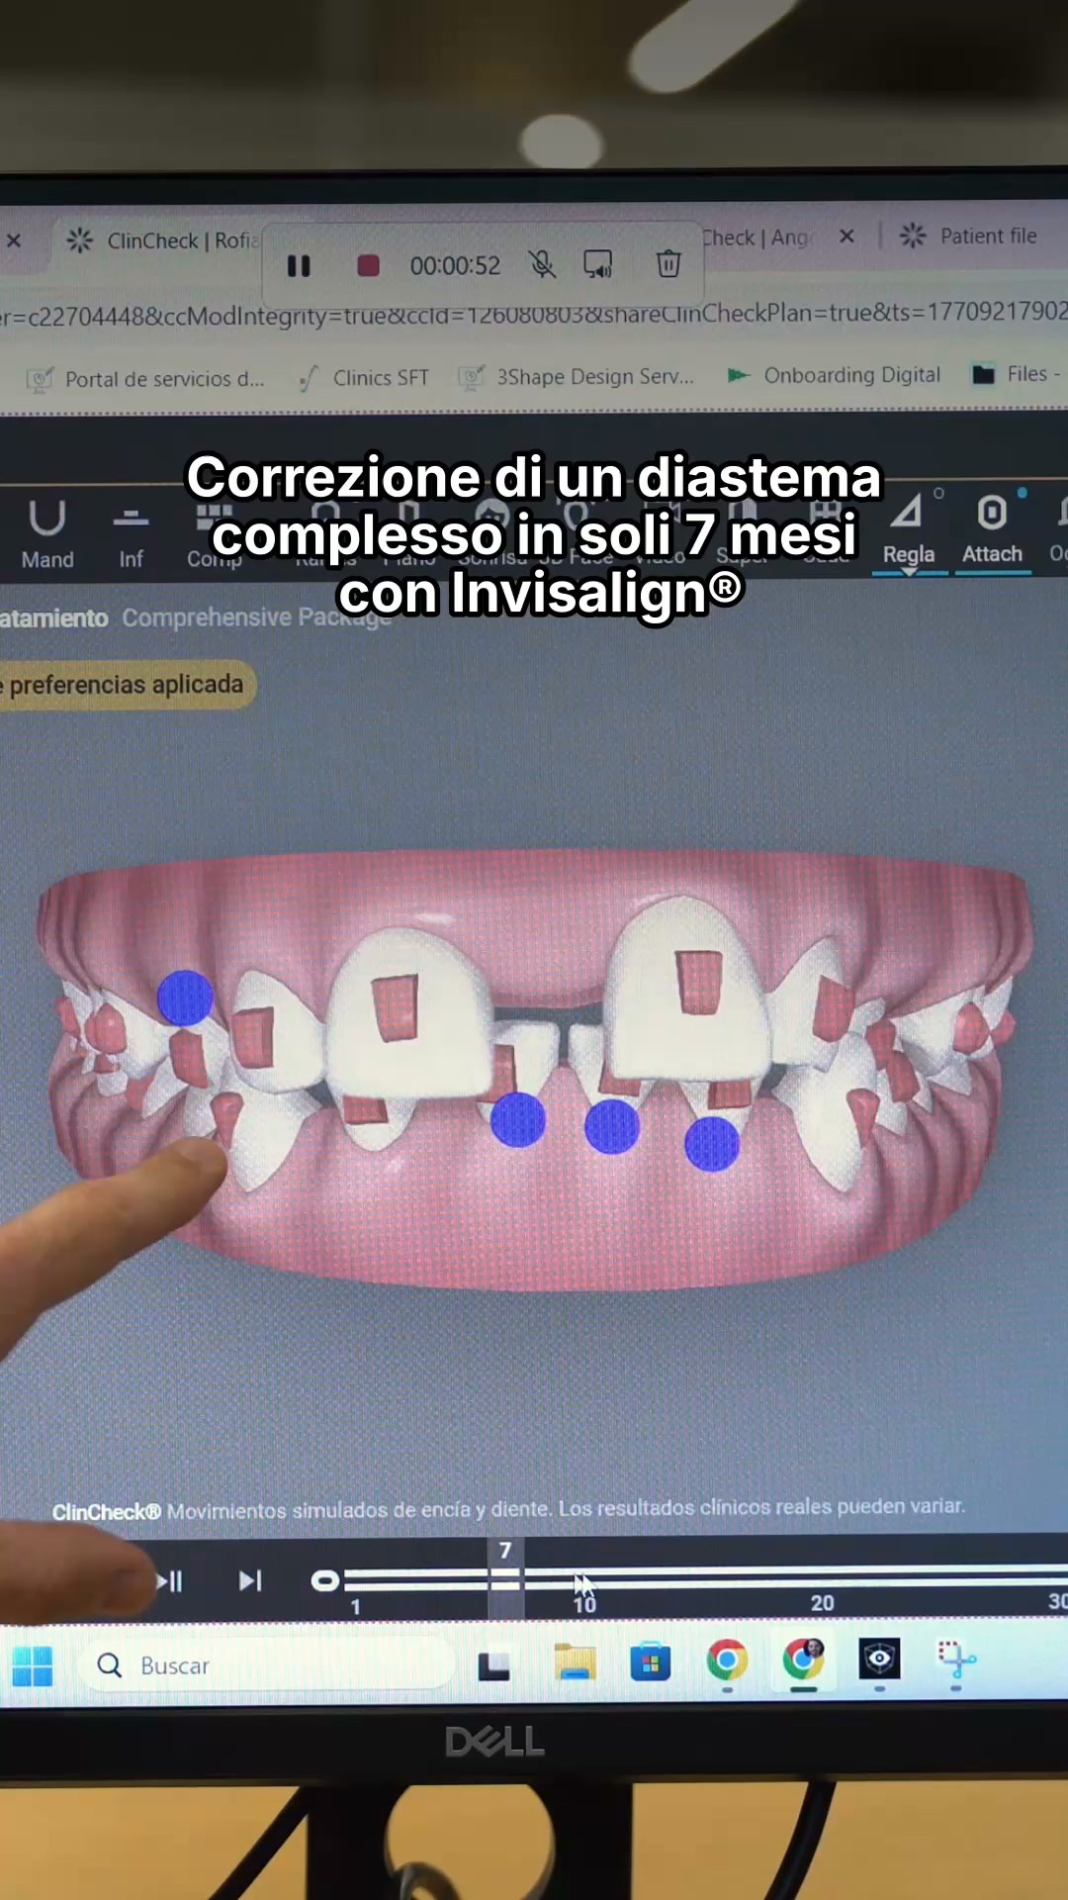Image resolution: width=1068 pixels, height=1900 pixels.
Task: Click the browser address bar URL
Action: (534, 314)
